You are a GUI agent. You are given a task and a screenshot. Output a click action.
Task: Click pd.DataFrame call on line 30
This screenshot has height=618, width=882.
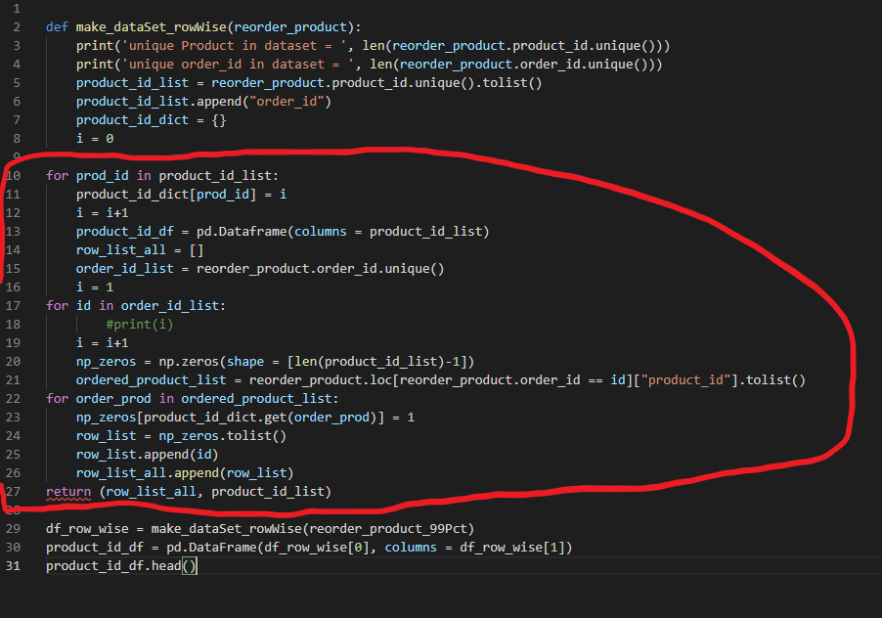(x=369, y=547)
